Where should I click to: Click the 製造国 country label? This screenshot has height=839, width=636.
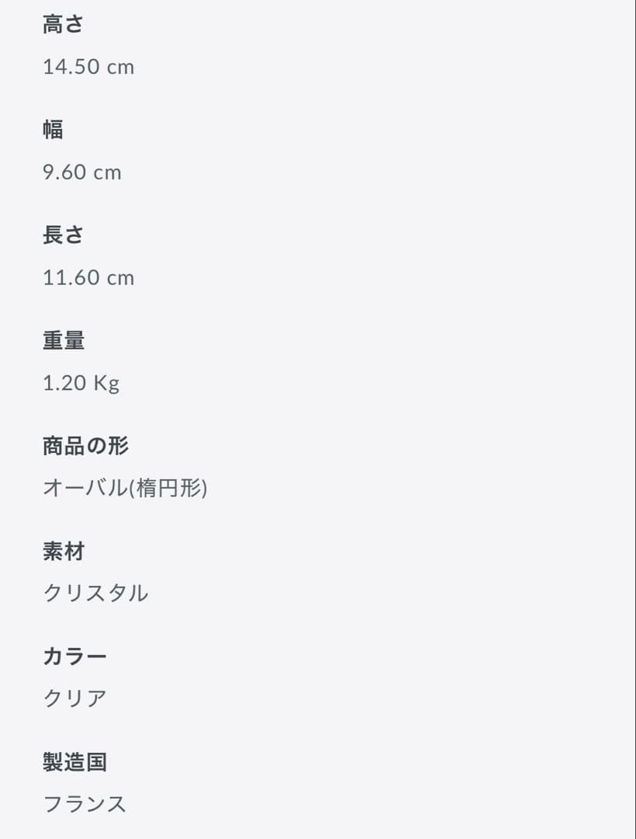(x=75, y=762)
